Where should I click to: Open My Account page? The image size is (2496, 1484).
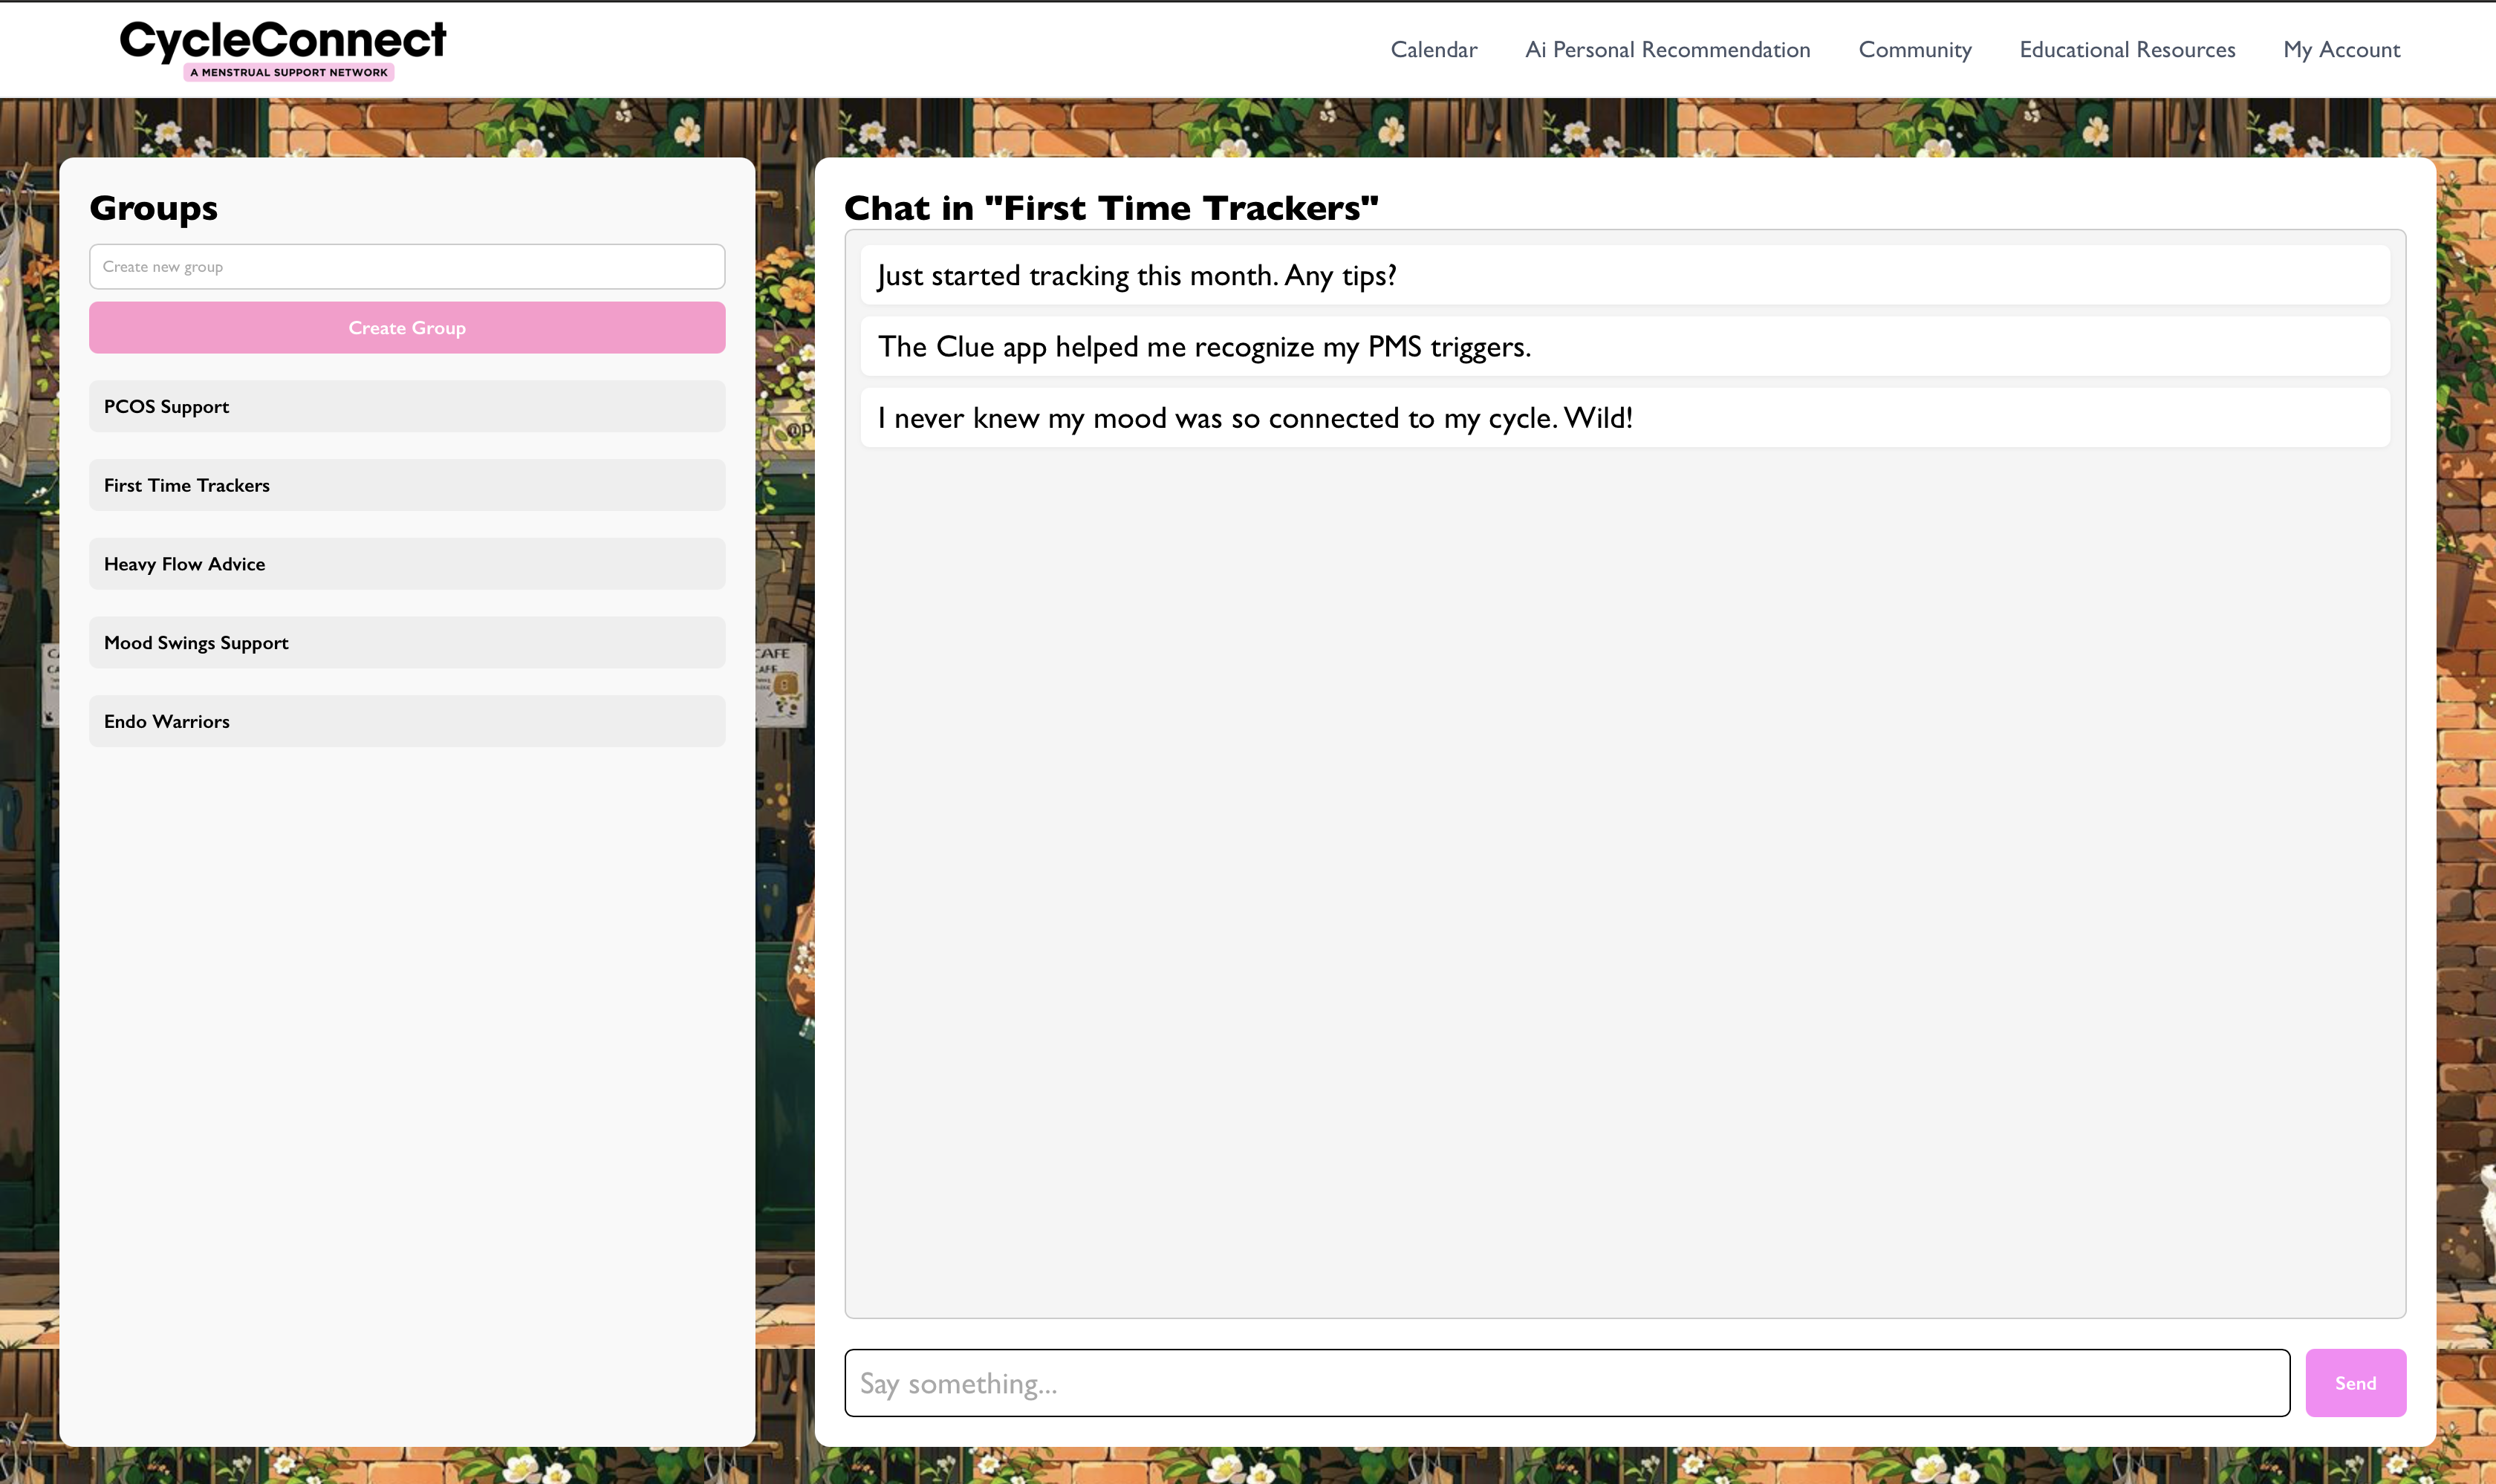(2340, 50)
